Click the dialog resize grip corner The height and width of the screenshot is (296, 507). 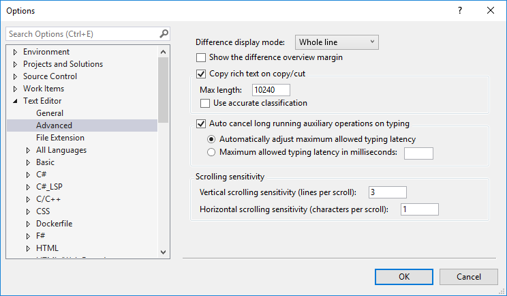point(502,291)
